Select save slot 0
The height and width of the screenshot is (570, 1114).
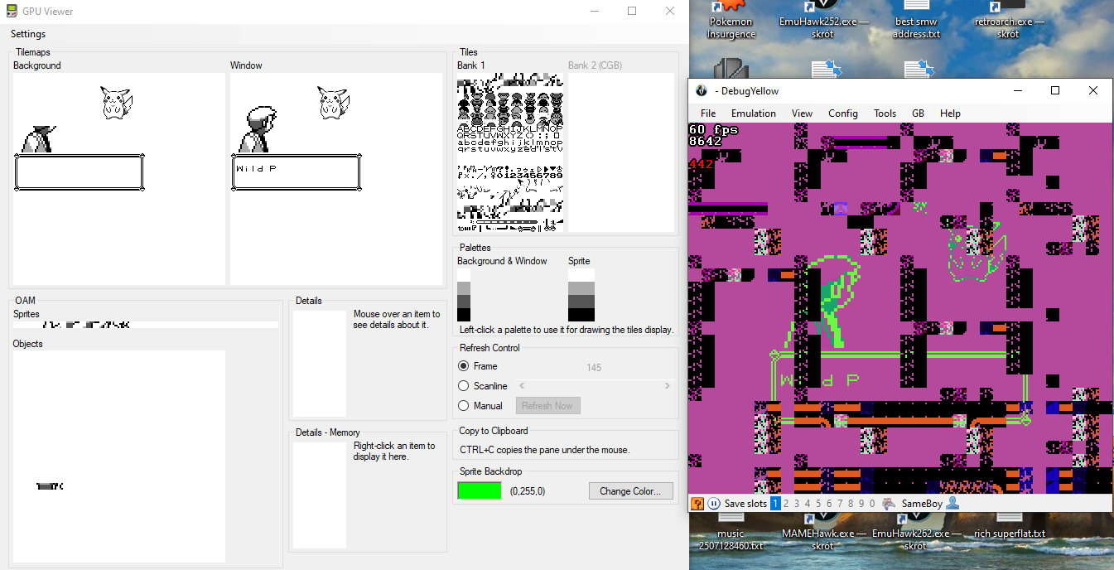tap(872, 504)
